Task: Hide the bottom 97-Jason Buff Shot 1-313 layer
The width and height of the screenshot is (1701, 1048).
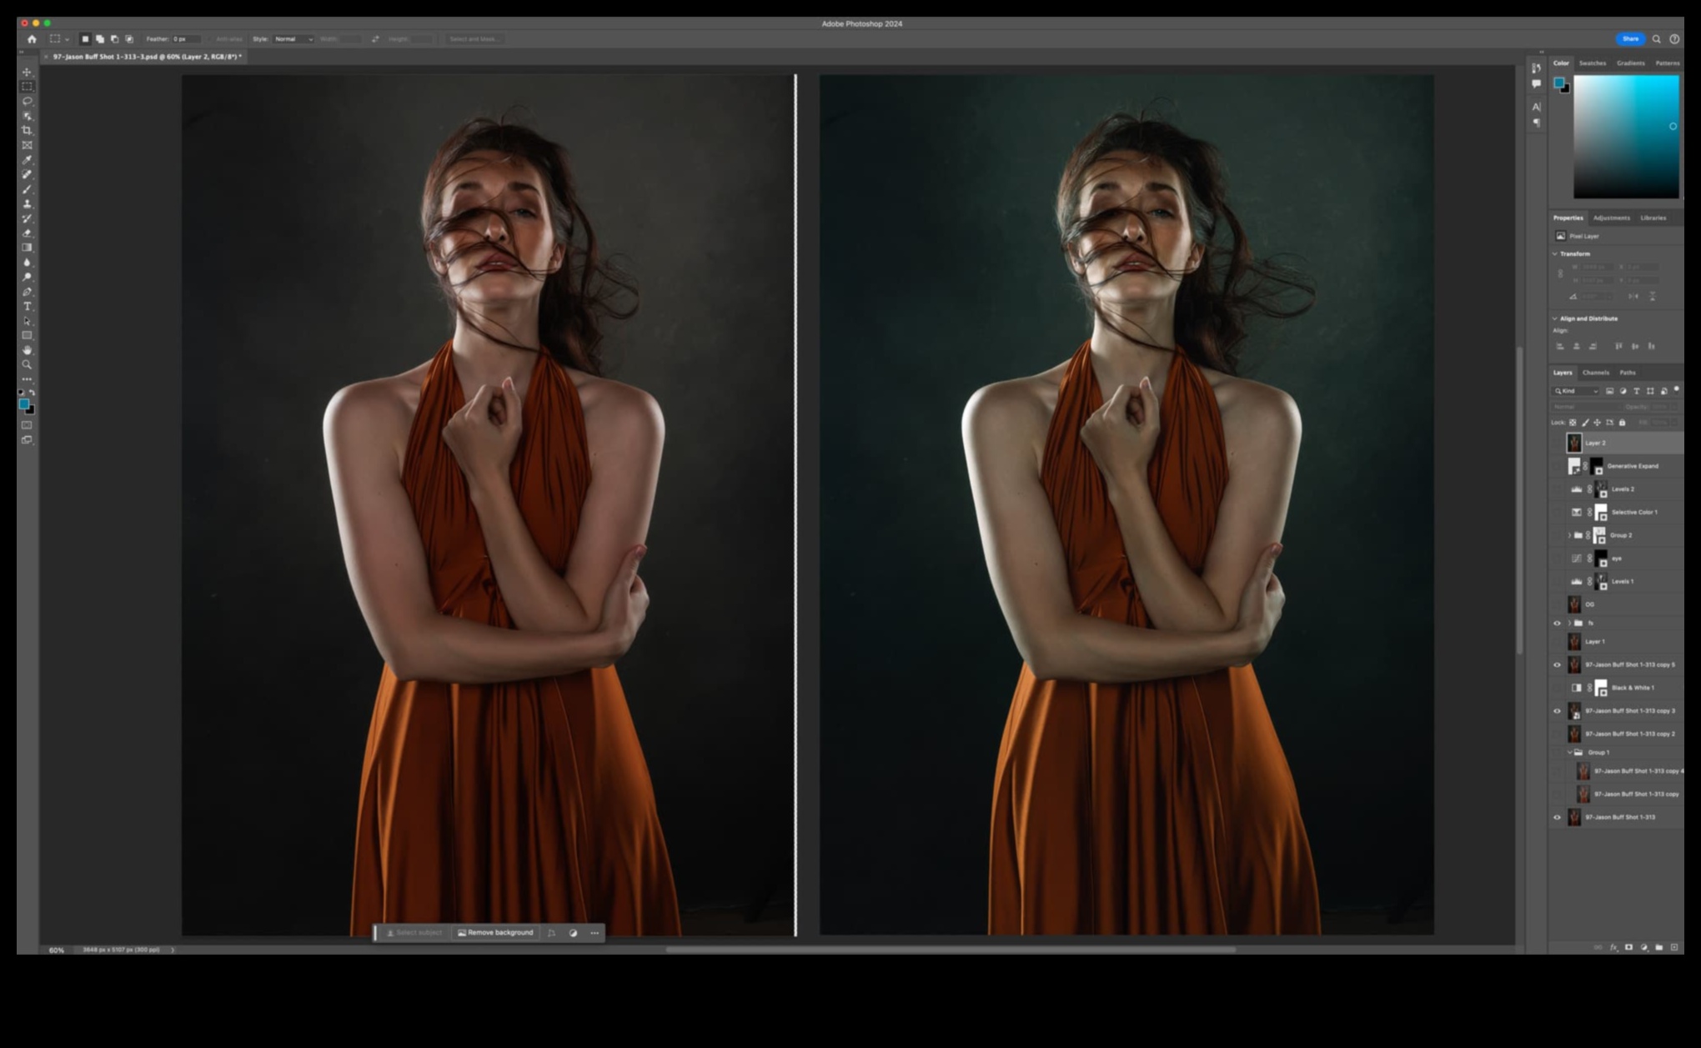Action: pos(1557,817)
